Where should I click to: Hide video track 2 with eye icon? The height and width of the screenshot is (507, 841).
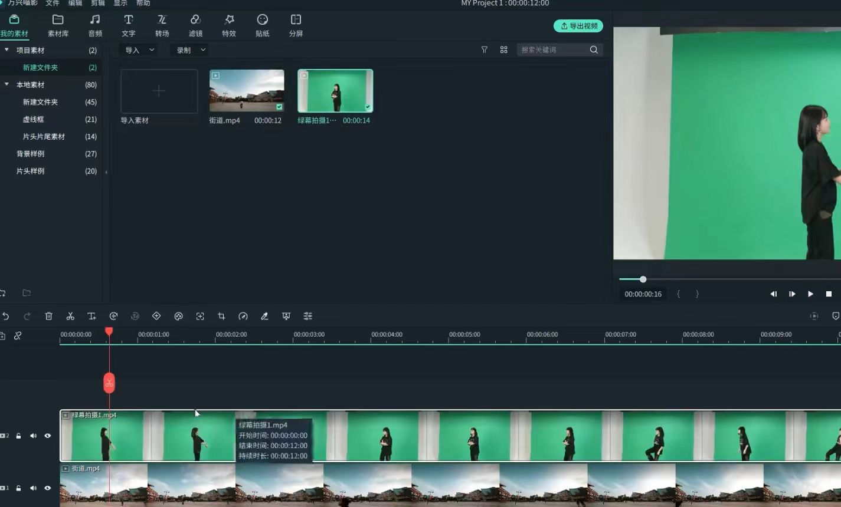(x=48, y=436)
